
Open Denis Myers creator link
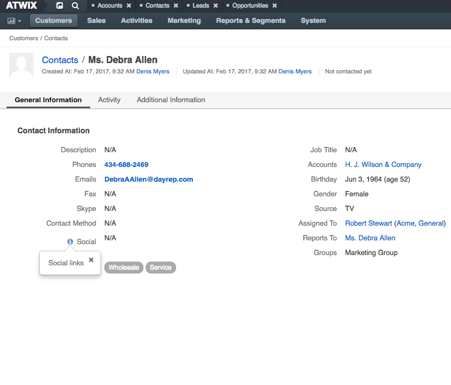point(153,71)
